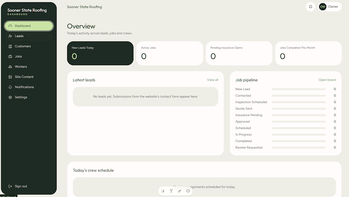Click the "No leads yet" empty message
349x197 pixels.
146,96
